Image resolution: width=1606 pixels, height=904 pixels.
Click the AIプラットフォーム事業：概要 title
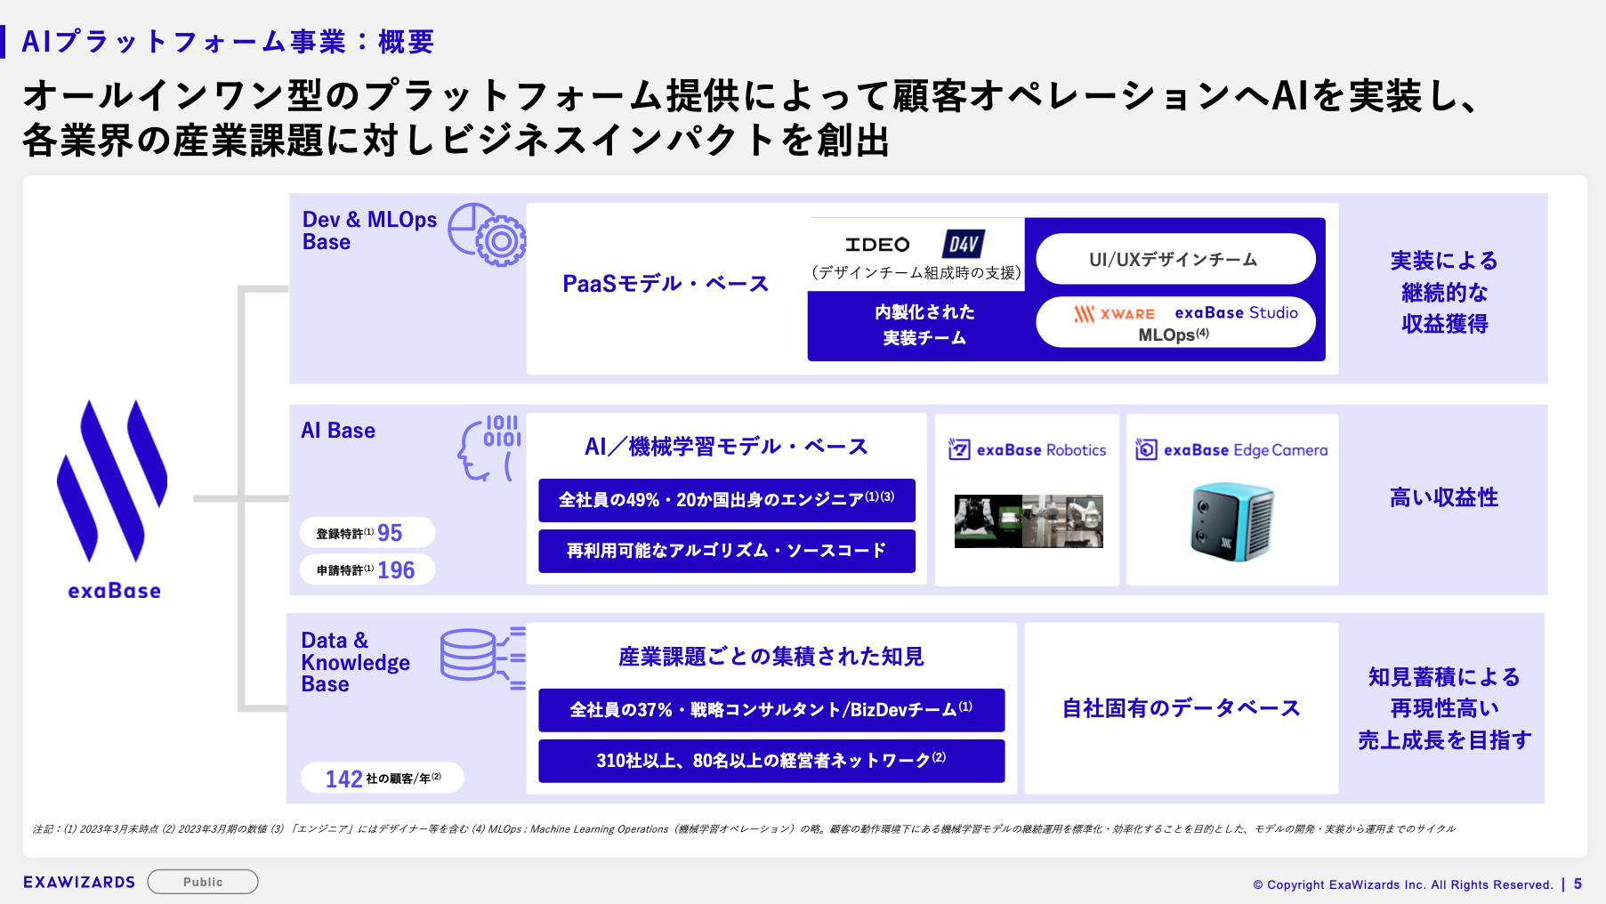pyautogui.click(x=228, y=42)
